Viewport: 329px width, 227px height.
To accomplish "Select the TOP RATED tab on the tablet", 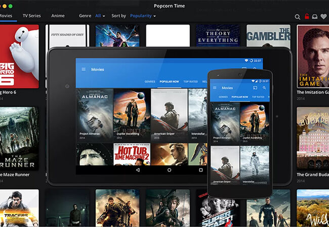I will click(x=190, y=82).
